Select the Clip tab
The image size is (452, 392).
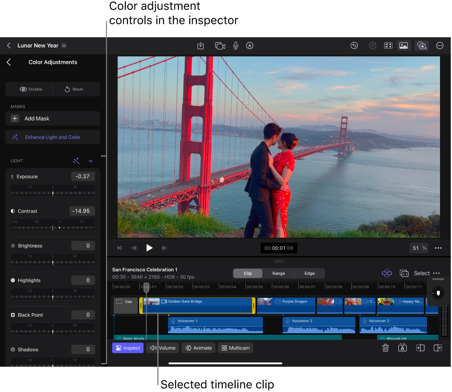point(247,274)
